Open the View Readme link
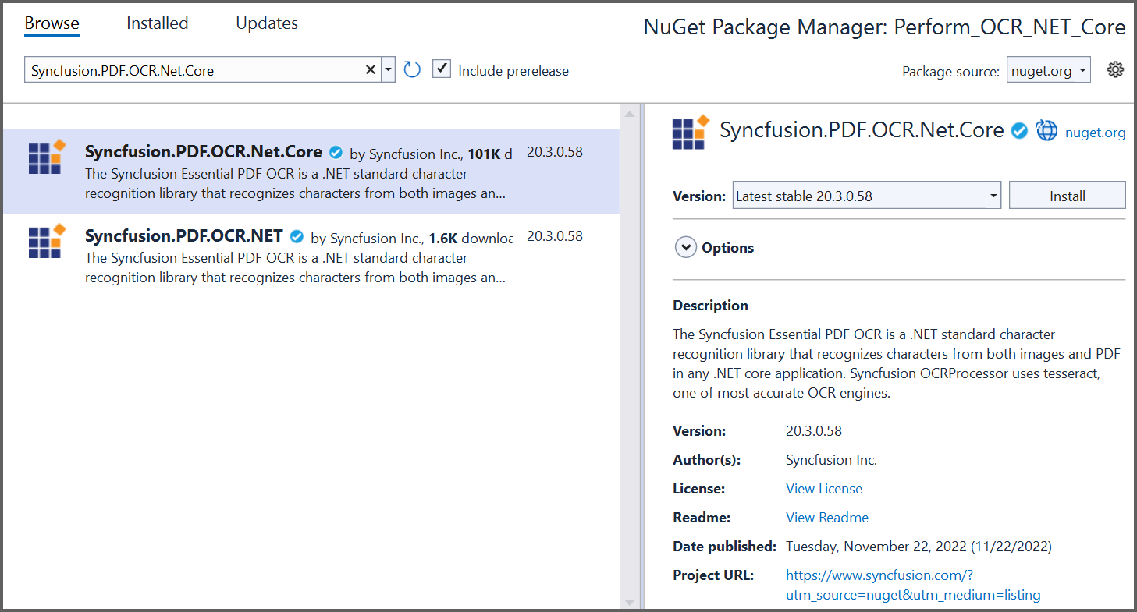The width and height of the screenshot is (1137, 612). coord(826,518)
